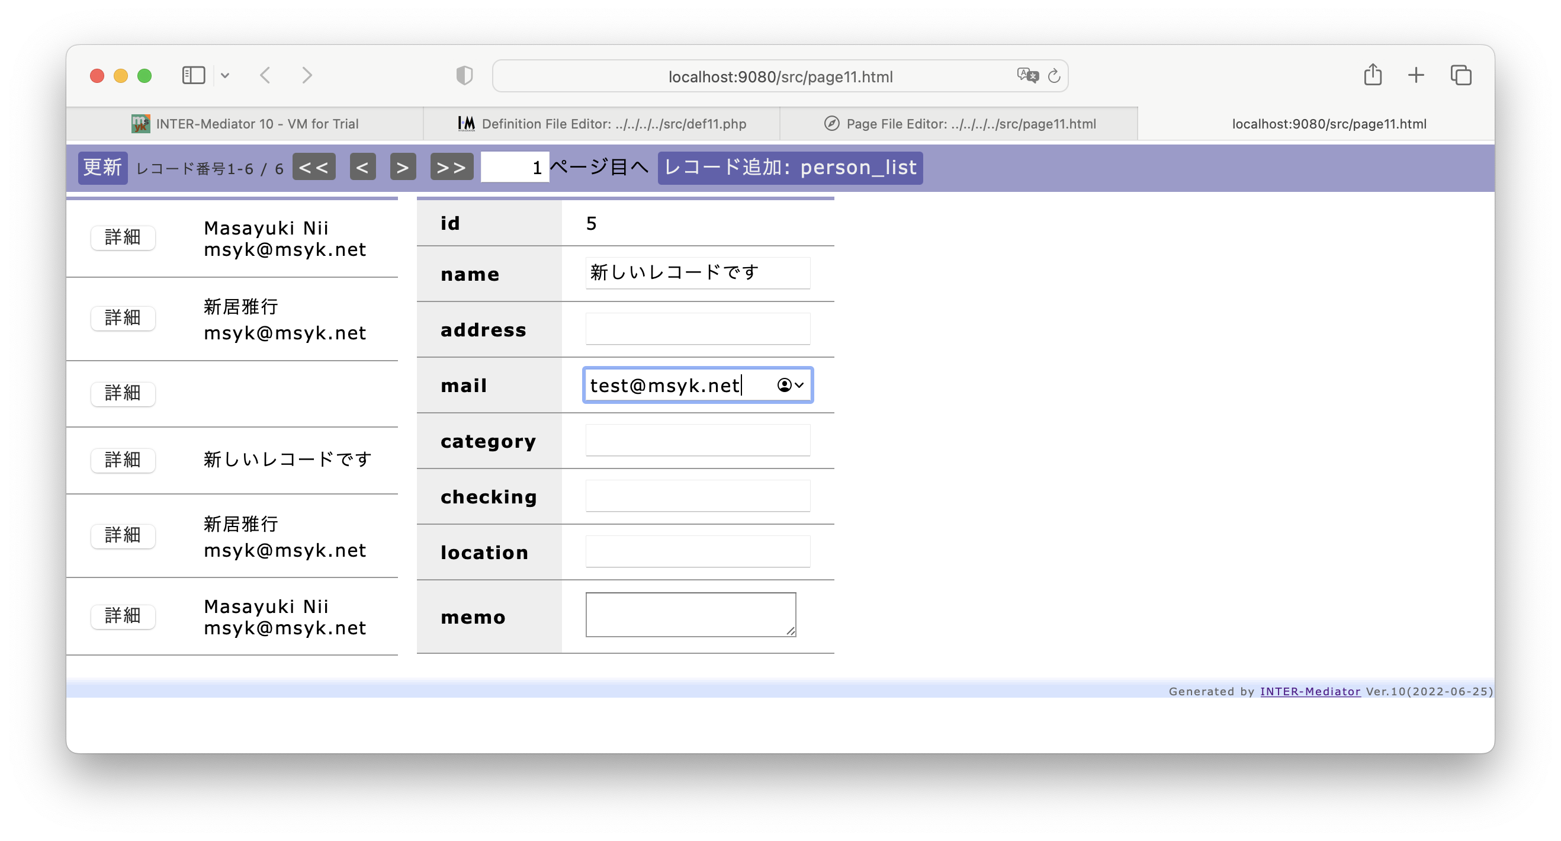The width and height of the screenshot is (1561, 841).
Task: Click the id value 5
Action: point(591,224)
